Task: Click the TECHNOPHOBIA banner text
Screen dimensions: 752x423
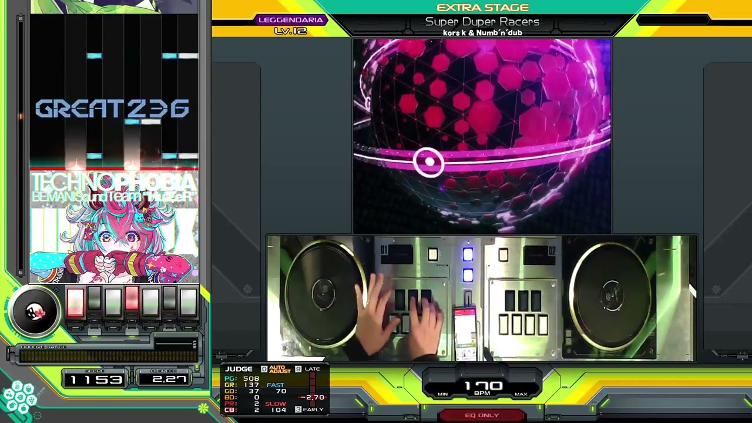Action: 113,182
